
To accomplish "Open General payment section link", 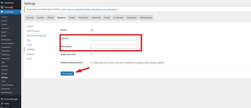I will [30, 26].
